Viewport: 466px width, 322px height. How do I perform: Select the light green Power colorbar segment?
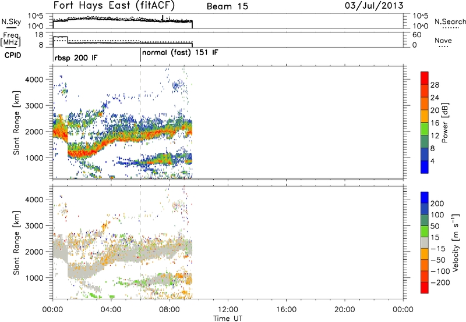click(425, 129)
